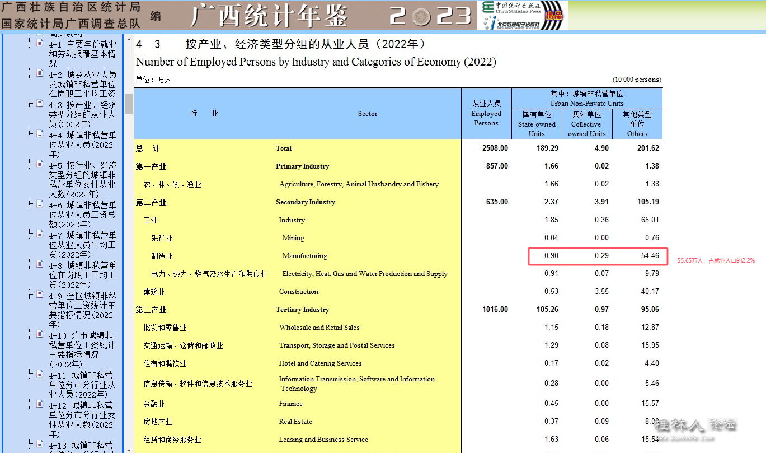Image resolution: width=766 pixels, height=453 pixels.
Task: Select tree item 4-3 按产业、经济类型分组的从业人员
Action: (x=82, y=114)
